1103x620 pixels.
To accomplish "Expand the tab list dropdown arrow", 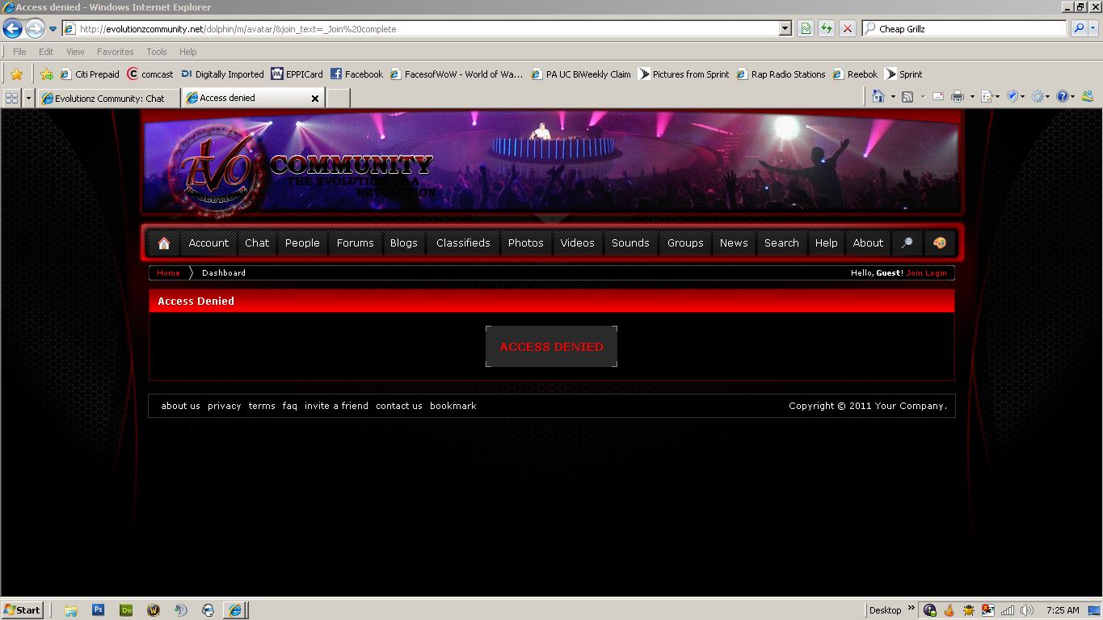I will pyautogui.click(x=28, y=98).
